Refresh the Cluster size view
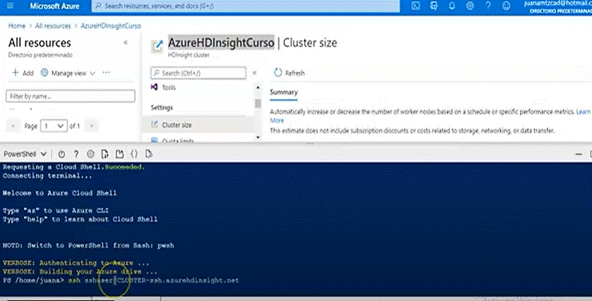Screen dimensions: 592x301 (290, 73)
